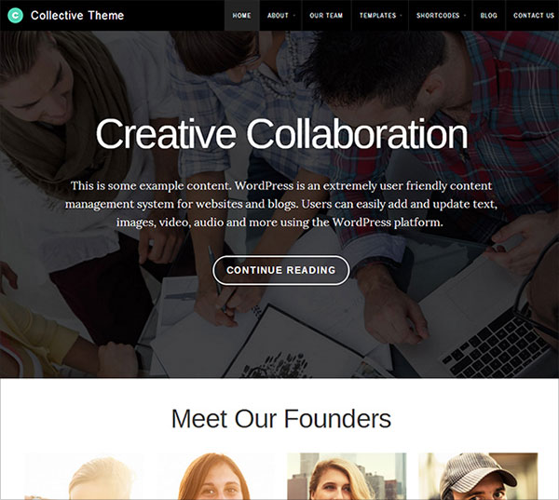Click the Continue Reading button
The width and height of the screenshot is (559, 500).
(x=281, y=270)
